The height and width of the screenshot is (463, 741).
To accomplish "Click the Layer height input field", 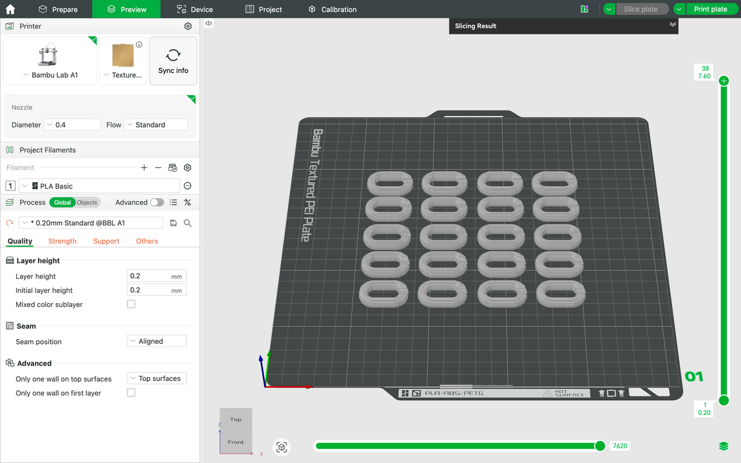I will point(156,276).
